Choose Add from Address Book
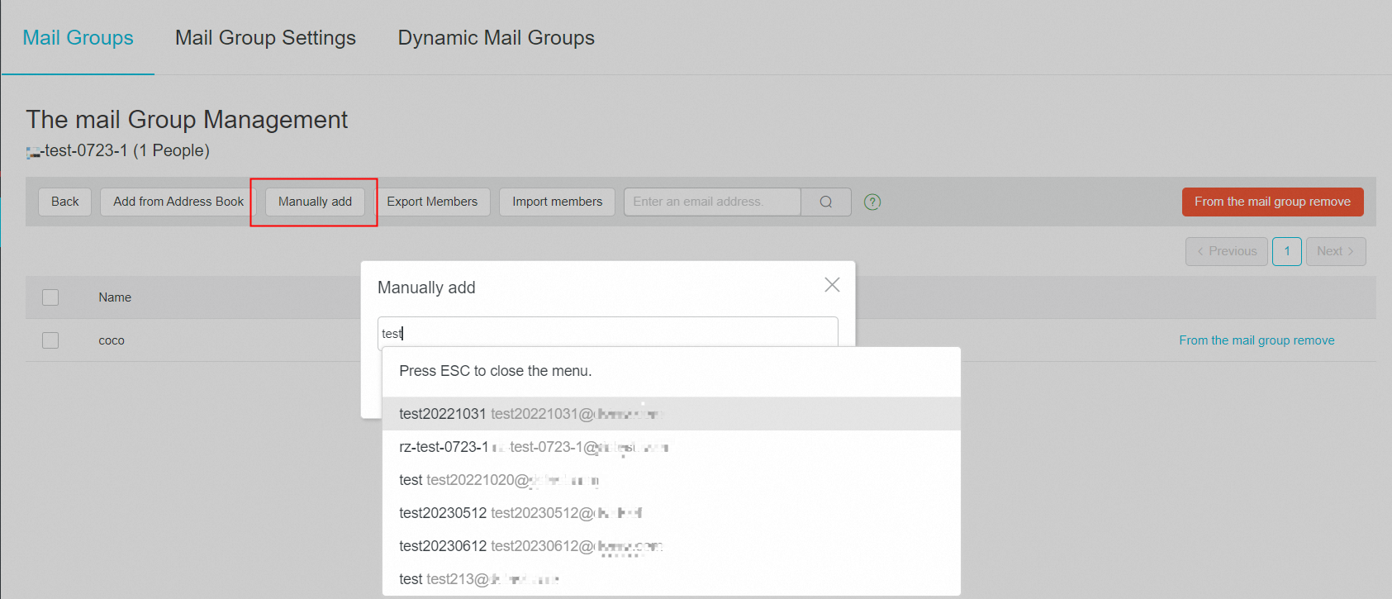The image size is (1392, 599). pos(178,202)
